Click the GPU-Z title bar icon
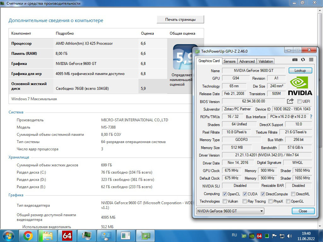Image resolution: width=323 pixels, height=242 pixels. (197, 51)
